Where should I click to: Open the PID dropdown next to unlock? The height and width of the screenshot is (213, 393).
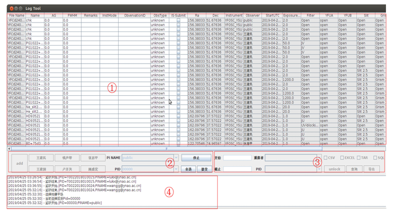319,169
